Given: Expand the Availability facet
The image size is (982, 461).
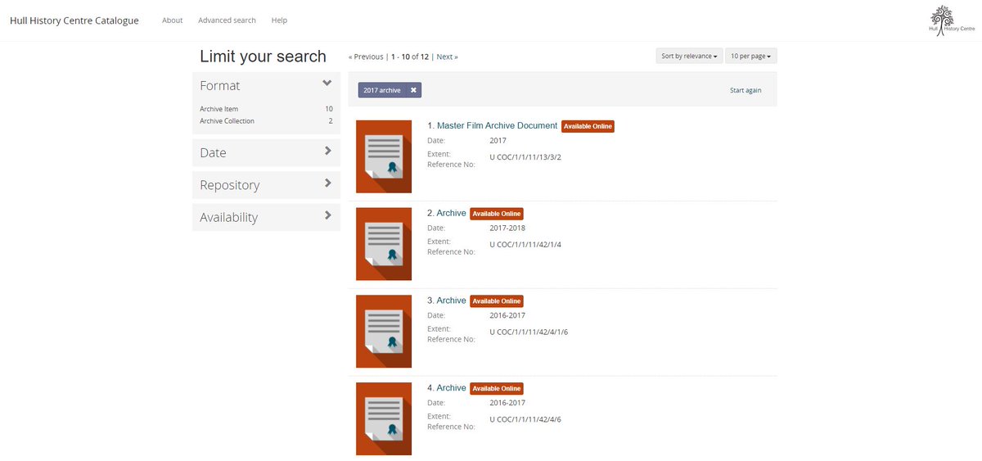Looking at the screenshot, I should [266, 217].
